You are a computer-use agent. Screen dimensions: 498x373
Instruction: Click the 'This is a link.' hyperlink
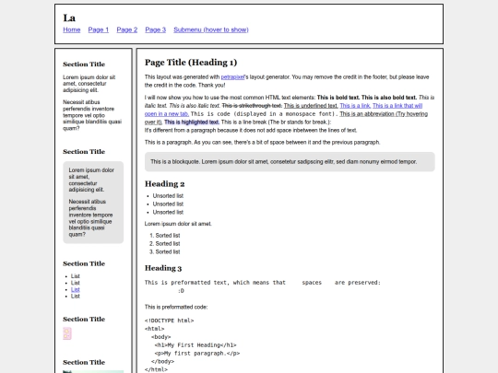[x=355, y=106]
